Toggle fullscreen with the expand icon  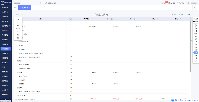[197, 8]
